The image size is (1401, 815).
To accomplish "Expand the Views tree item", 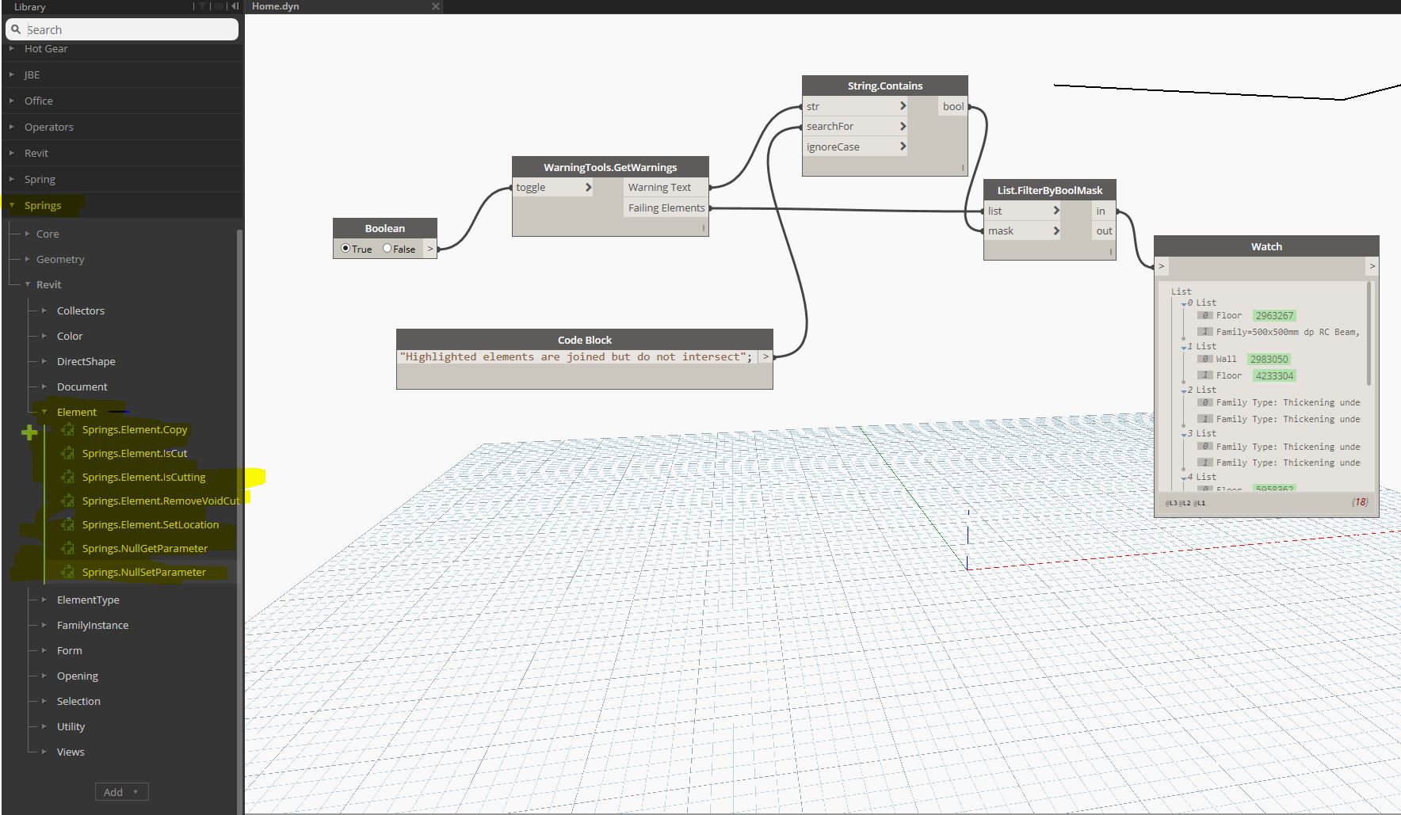I will 44,752.
